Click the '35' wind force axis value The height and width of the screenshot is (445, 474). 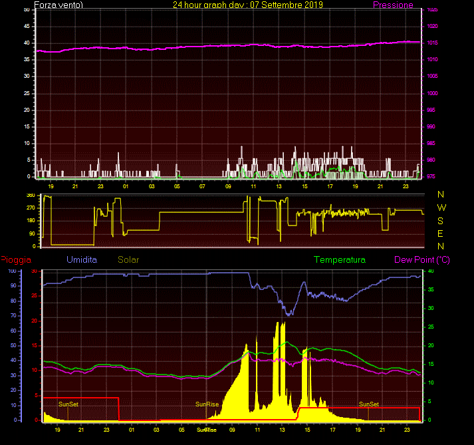[x=27, y=59]
